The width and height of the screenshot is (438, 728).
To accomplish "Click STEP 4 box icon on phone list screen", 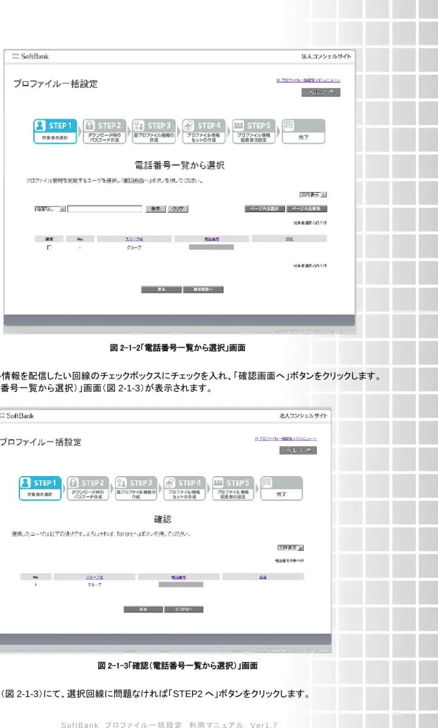I will [x=188, y=126].
